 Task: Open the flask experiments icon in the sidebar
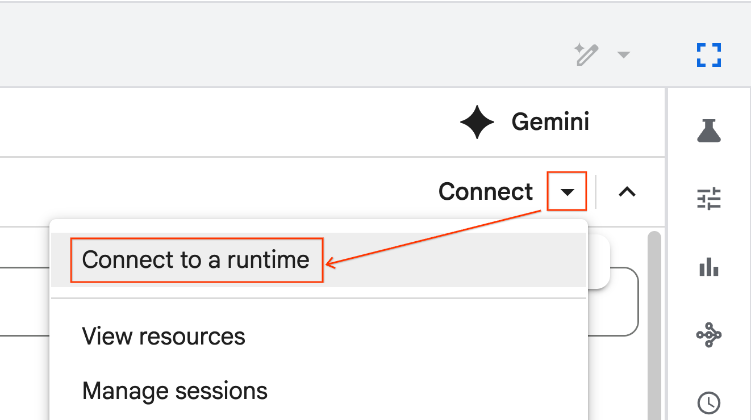[x=709, y=131]
